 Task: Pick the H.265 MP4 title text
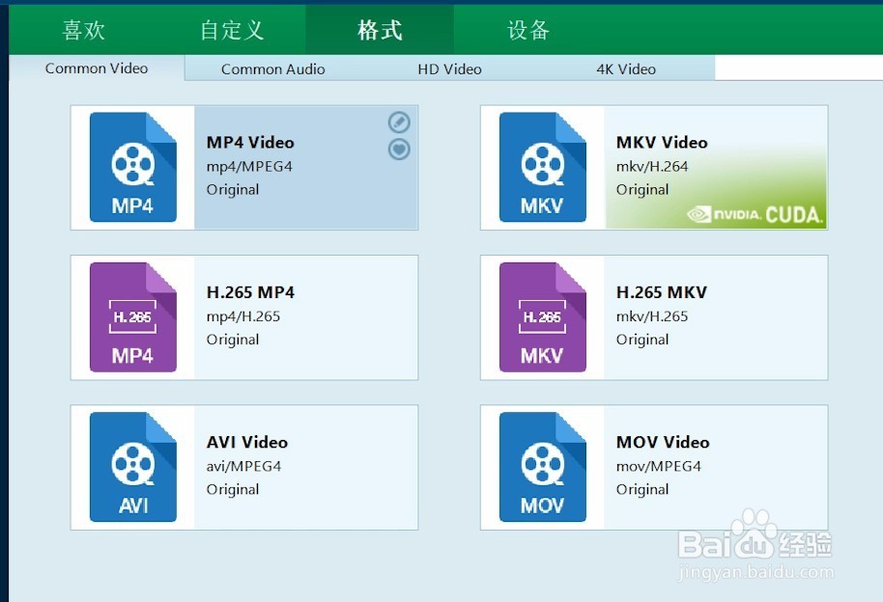pyautogui.click(x=250, y=292)
